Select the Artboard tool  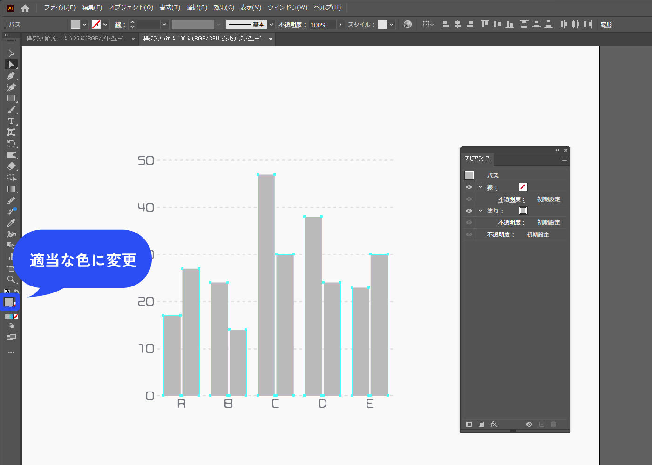(11, 268)
